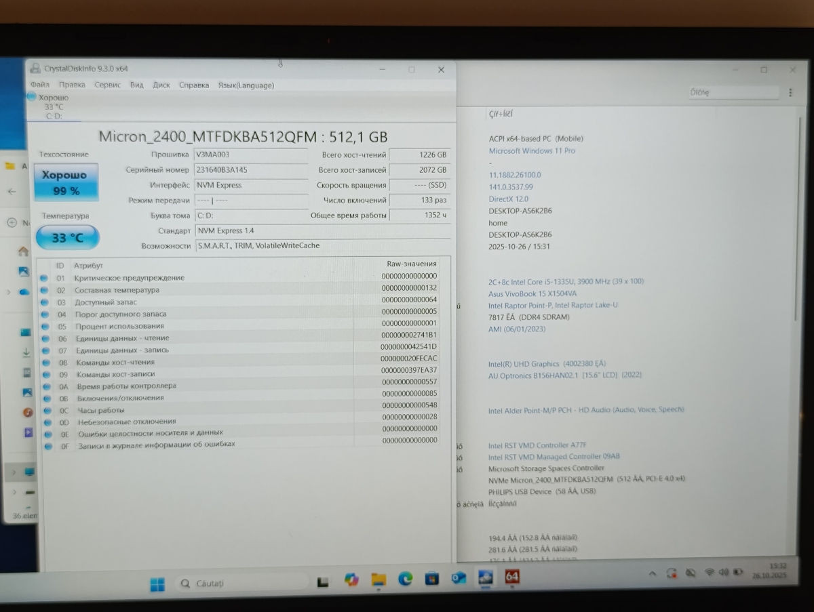Click the 33 °C temperature indicator button

pos(67,238)
